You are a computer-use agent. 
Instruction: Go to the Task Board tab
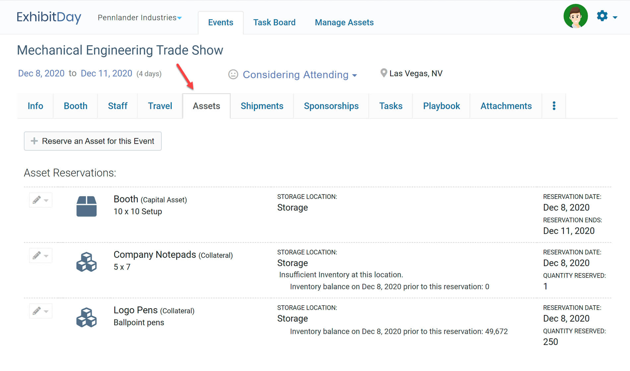274,22
